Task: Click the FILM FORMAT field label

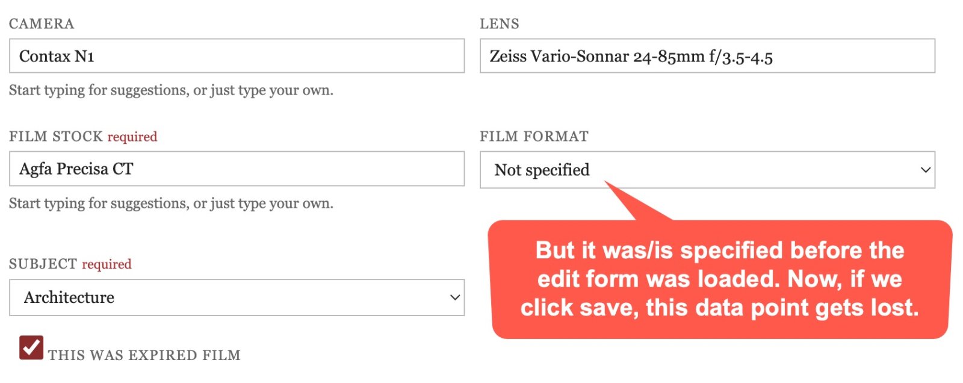Action: point(534,137)
